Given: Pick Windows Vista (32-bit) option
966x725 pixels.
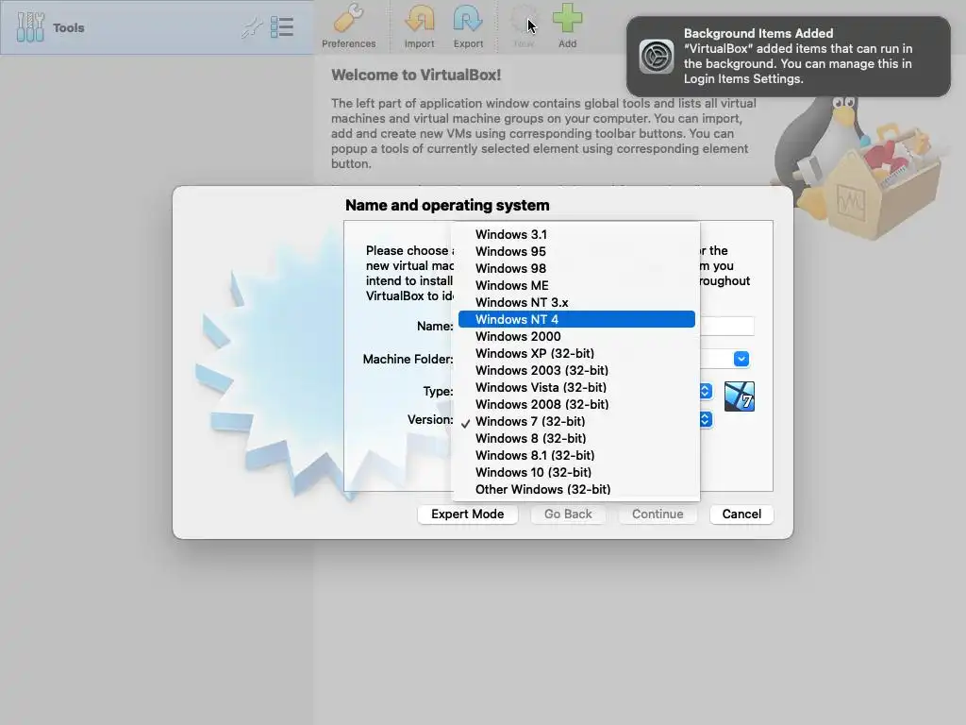Looking at the screenshot, I should point(576,387).
